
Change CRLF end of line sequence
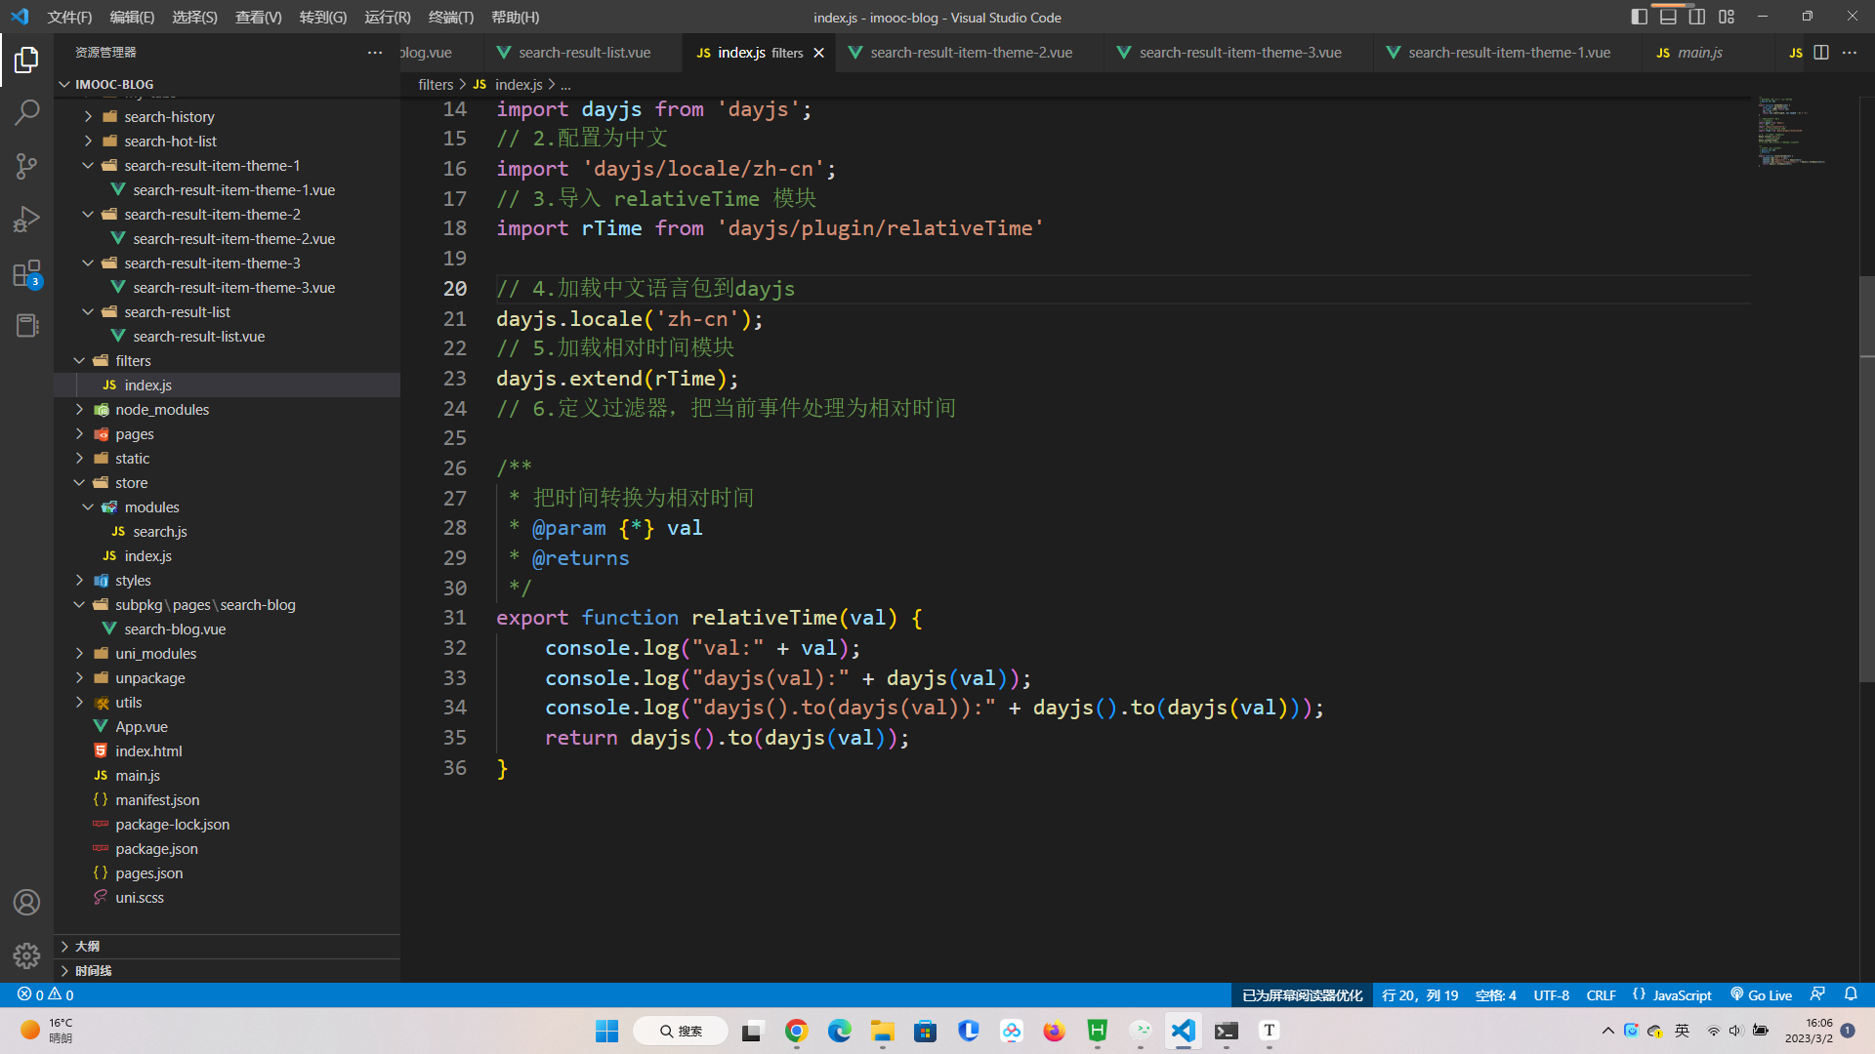1601,994
